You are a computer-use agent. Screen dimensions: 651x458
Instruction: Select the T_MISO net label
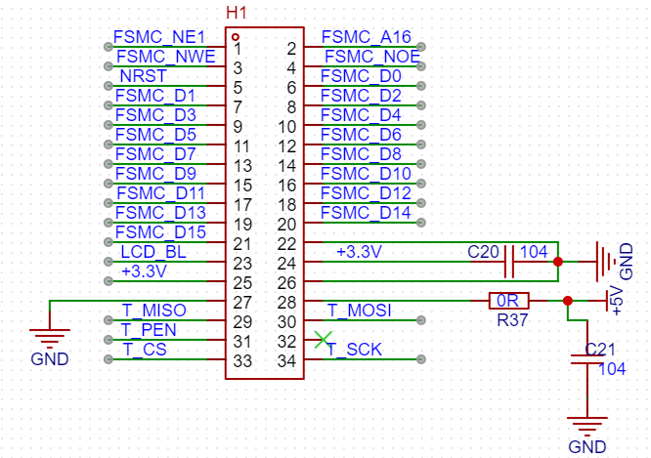pyautogui.click(x=154, y=310)
